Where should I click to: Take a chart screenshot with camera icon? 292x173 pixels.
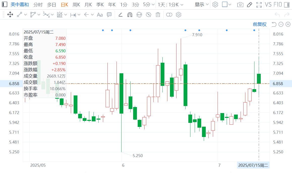(x=240, y=5)
